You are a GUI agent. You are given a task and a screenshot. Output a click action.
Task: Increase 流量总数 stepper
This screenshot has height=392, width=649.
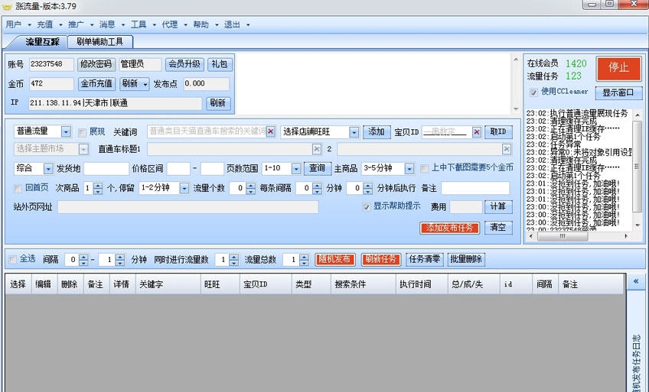click(x=304, y=257)
